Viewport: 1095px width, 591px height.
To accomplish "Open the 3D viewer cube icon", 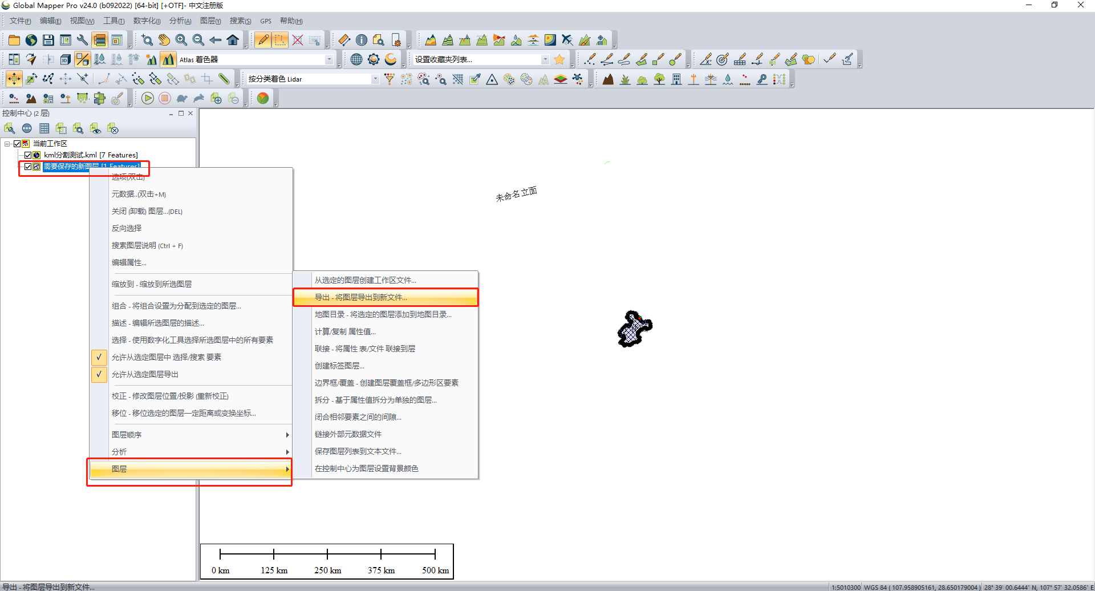I will tap(66, 59).
